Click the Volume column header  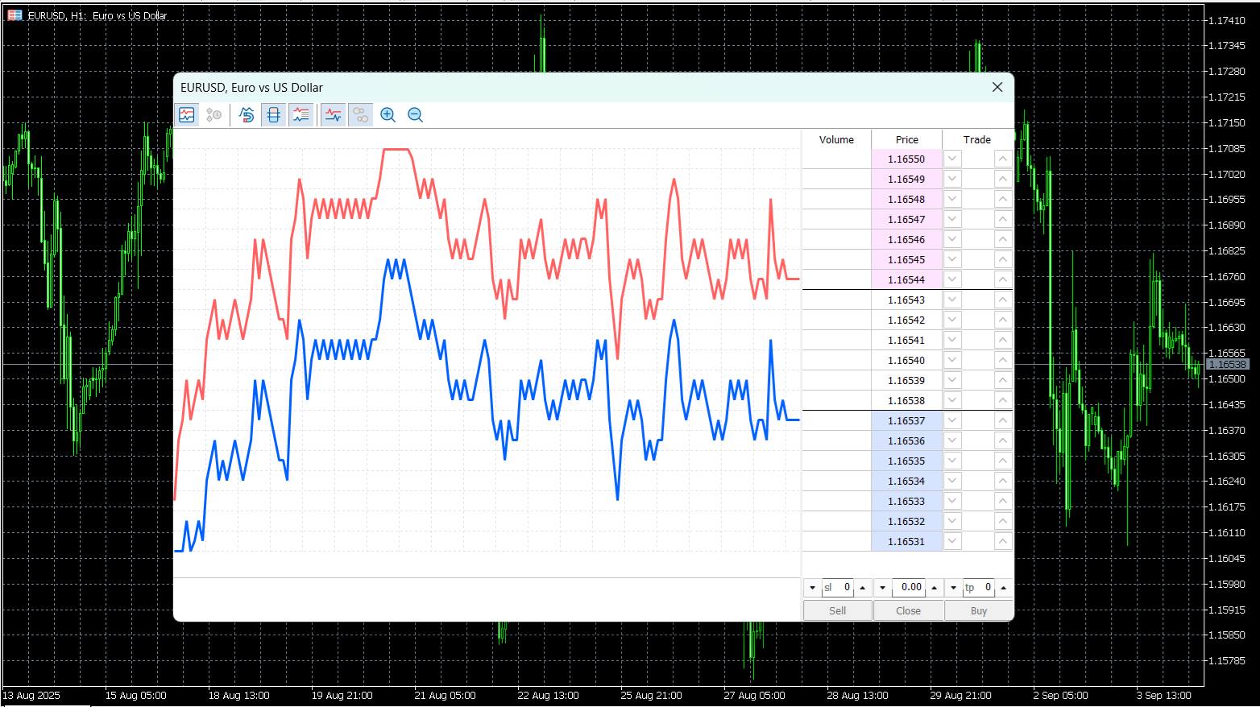836,139
